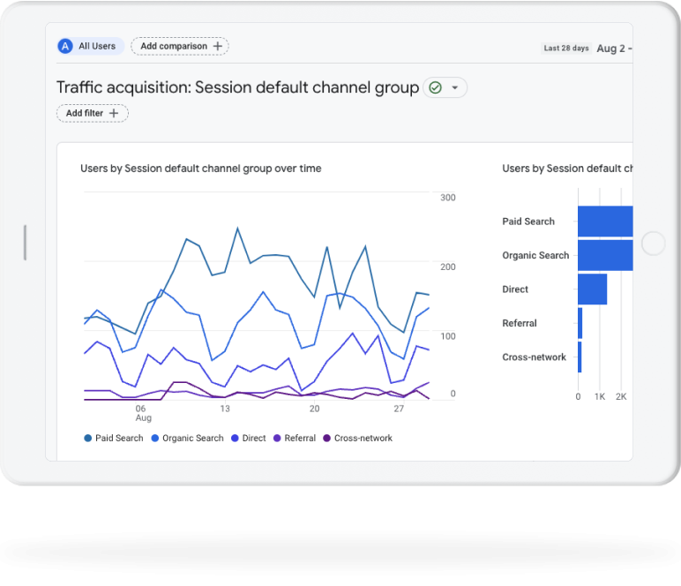Click the green check status icon
Image resolution: width=681 pixels, height=586 pixels.
tap(435, 87)
